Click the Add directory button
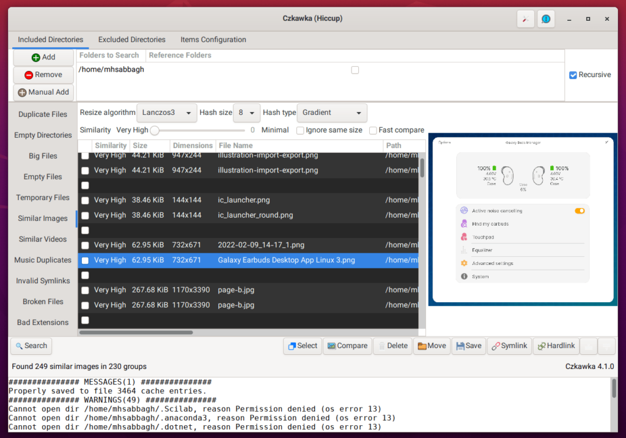 (43, 57)
